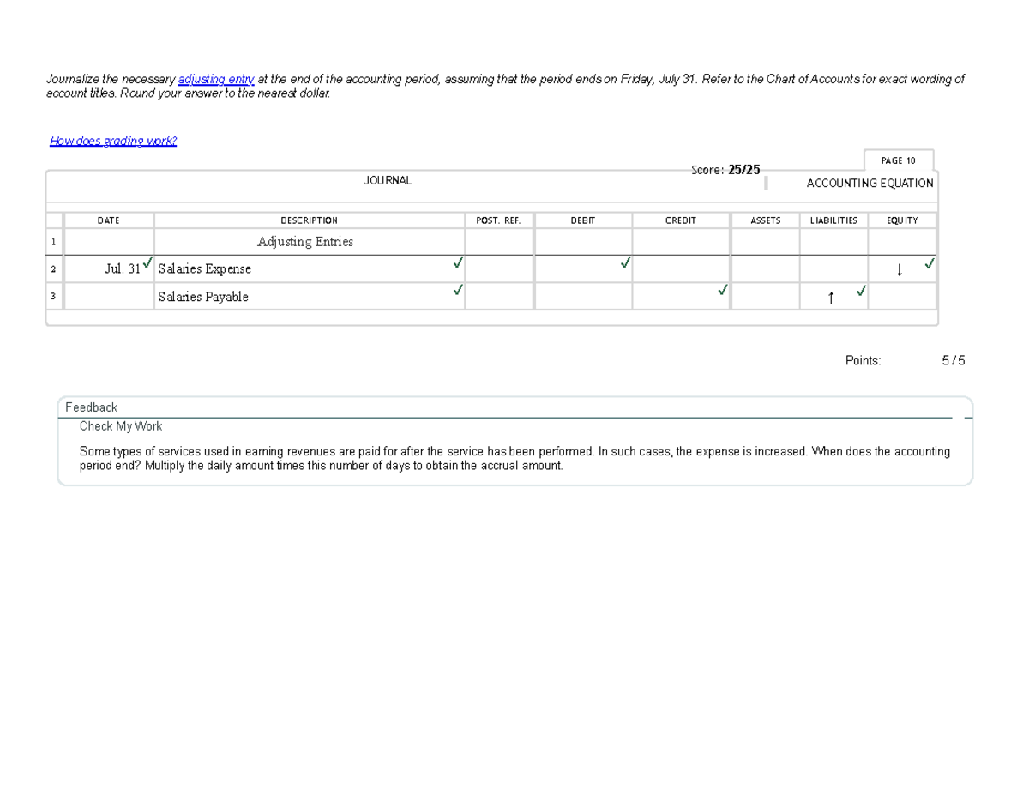
Task: Click the Post. Ref. field for Salaries Expense
Action: [x=500, y=268]
